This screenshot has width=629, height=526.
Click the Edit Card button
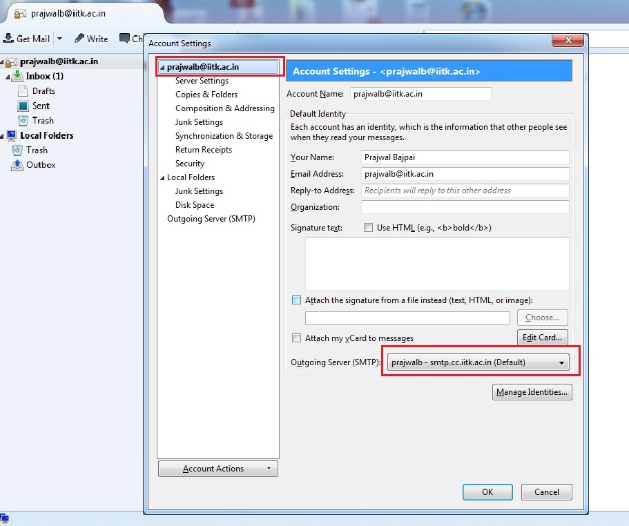click(542, 337)
